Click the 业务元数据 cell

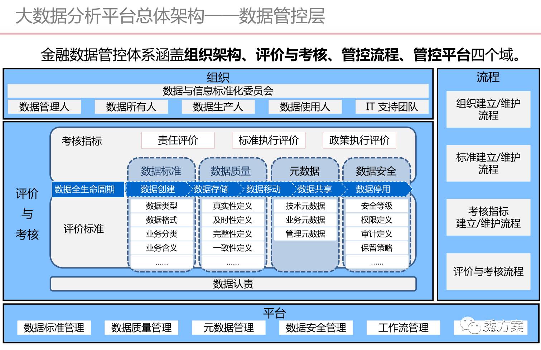click(305, 220)
